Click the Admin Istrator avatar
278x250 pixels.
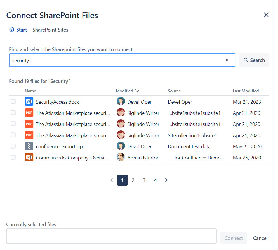(121, 158)
